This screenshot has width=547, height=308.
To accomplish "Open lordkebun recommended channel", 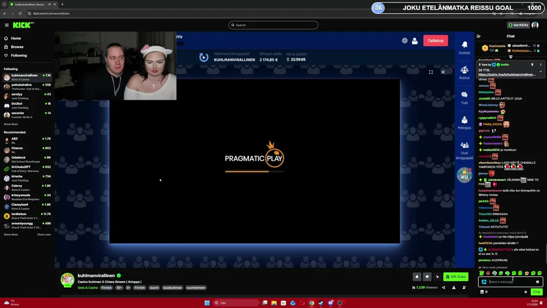I will [27, 216].
